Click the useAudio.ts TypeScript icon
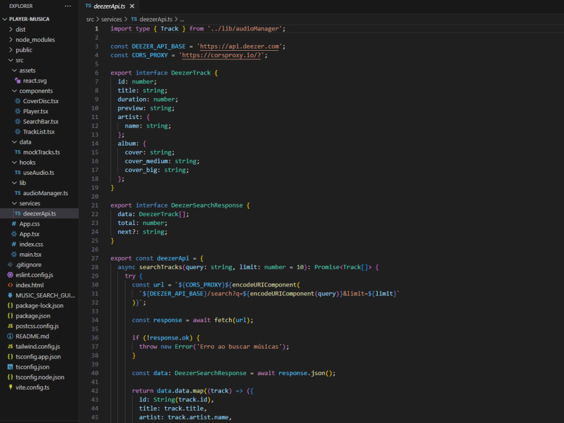The image size is (564, 423). [17, 173]
